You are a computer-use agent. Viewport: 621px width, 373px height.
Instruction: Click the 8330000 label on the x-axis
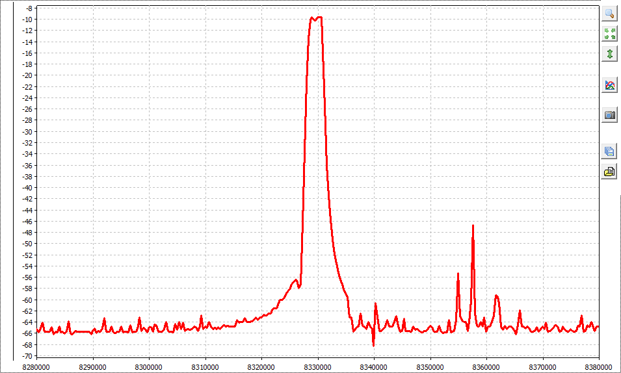[318, 367]
